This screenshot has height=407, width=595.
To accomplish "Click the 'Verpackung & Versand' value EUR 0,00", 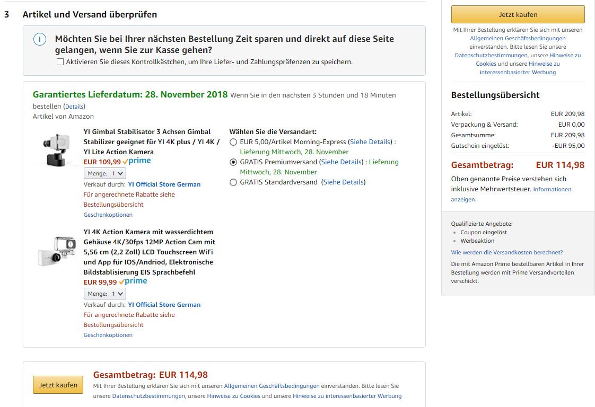I will (572, 125).
